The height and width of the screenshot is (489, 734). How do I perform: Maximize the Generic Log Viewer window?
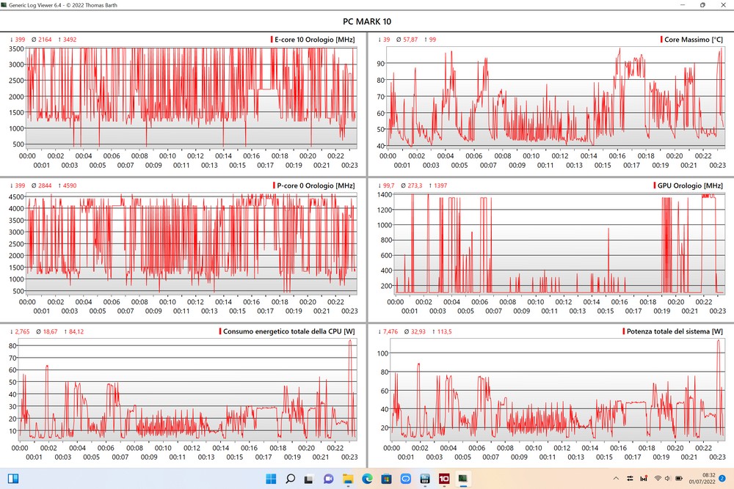point(702,4)
